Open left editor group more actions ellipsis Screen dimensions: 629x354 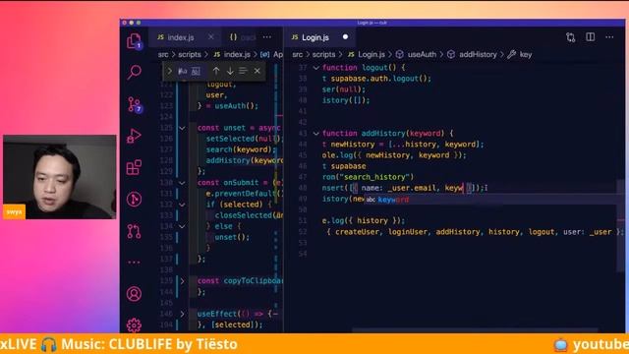coord(267,37)
